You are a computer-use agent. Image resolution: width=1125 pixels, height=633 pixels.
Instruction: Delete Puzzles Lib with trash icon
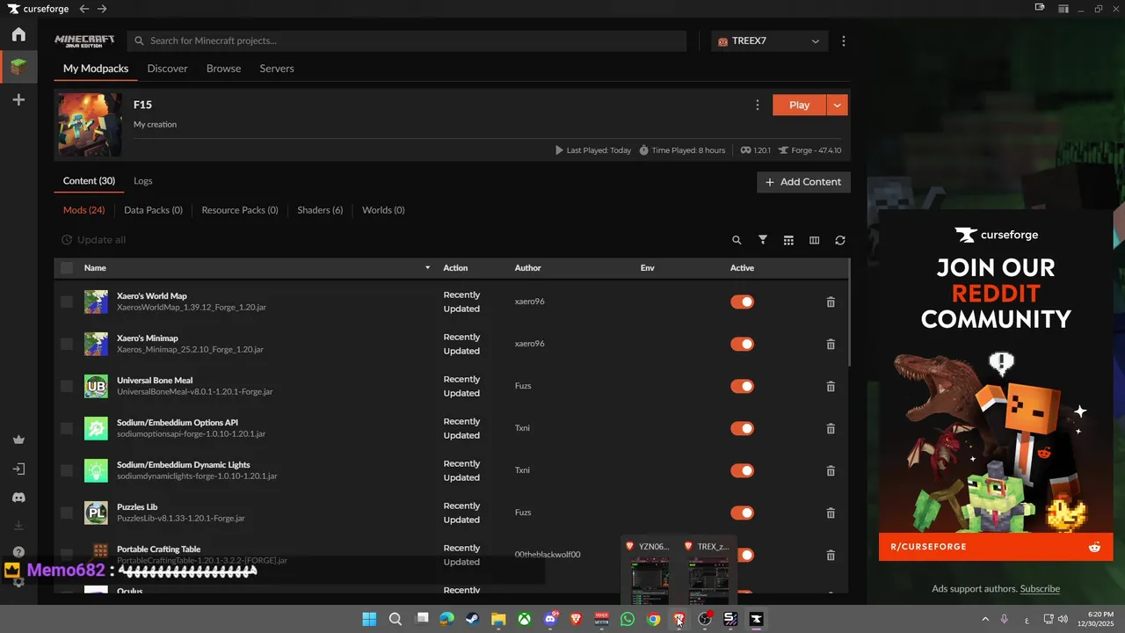click(831, 513)
